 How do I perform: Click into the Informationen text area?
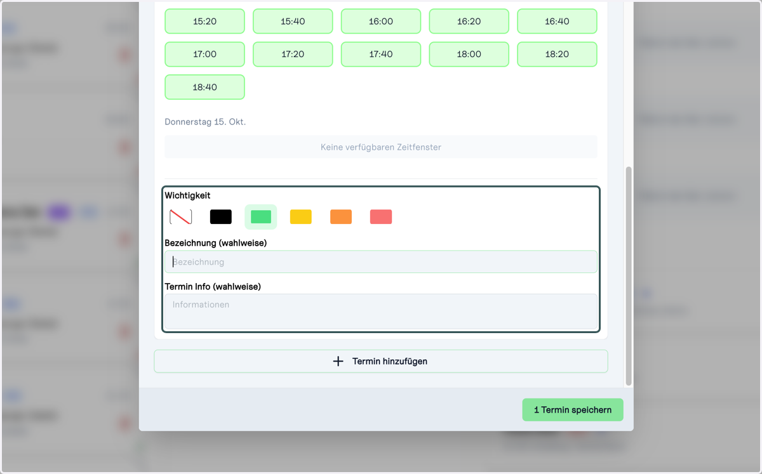click(381, 311)
